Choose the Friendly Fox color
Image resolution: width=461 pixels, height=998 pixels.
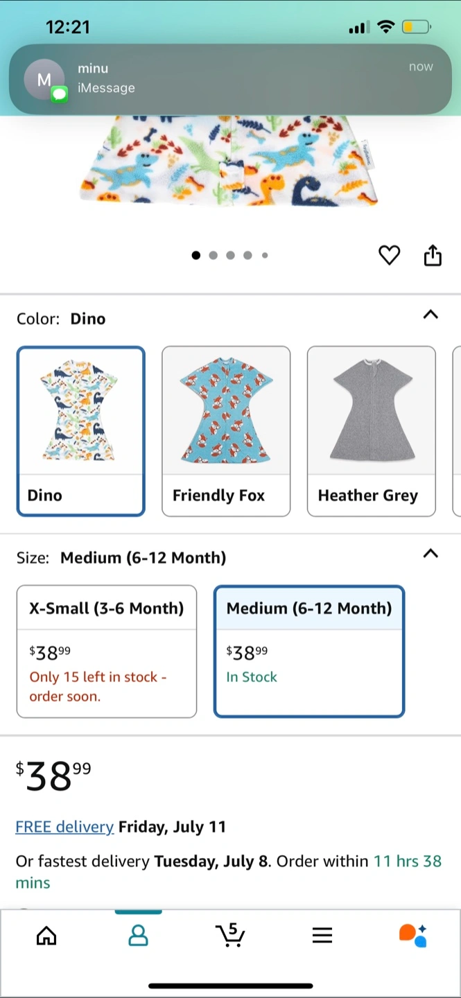pyautogui.click(x=226, y=431)
